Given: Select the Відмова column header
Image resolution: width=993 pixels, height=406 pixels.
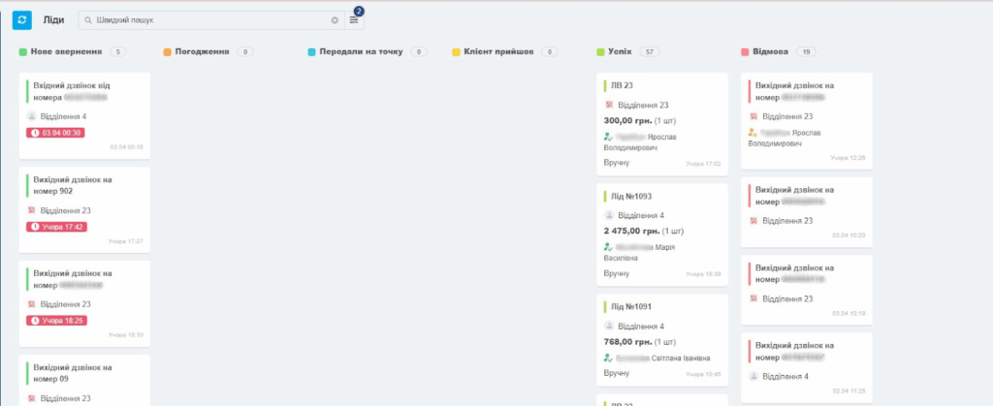Looking at the screenshot, I should [x=770, y=51].
